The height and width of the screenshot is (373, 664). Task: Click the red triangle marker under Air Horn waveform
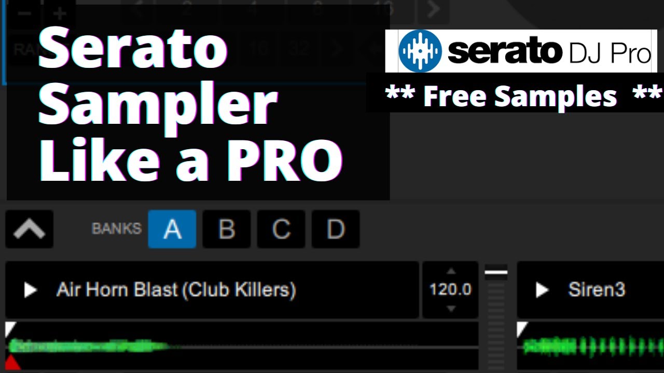click(12, 363)
